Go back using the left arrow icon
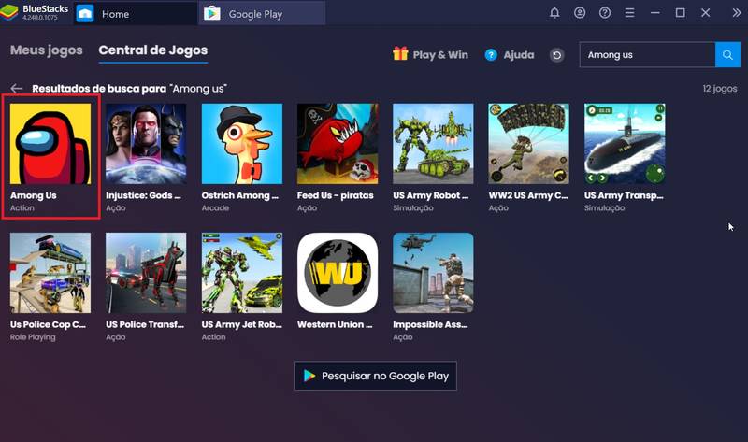Viewport: 748px width, 442px height. [x=17, y=89]
